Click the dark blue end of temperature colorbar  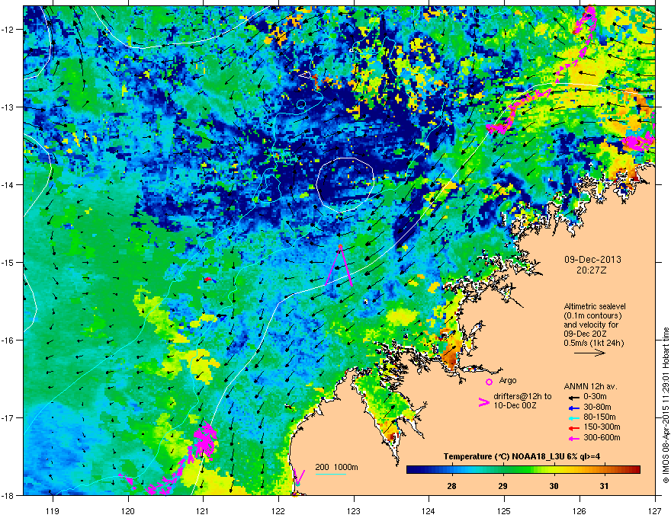point(412,470)
